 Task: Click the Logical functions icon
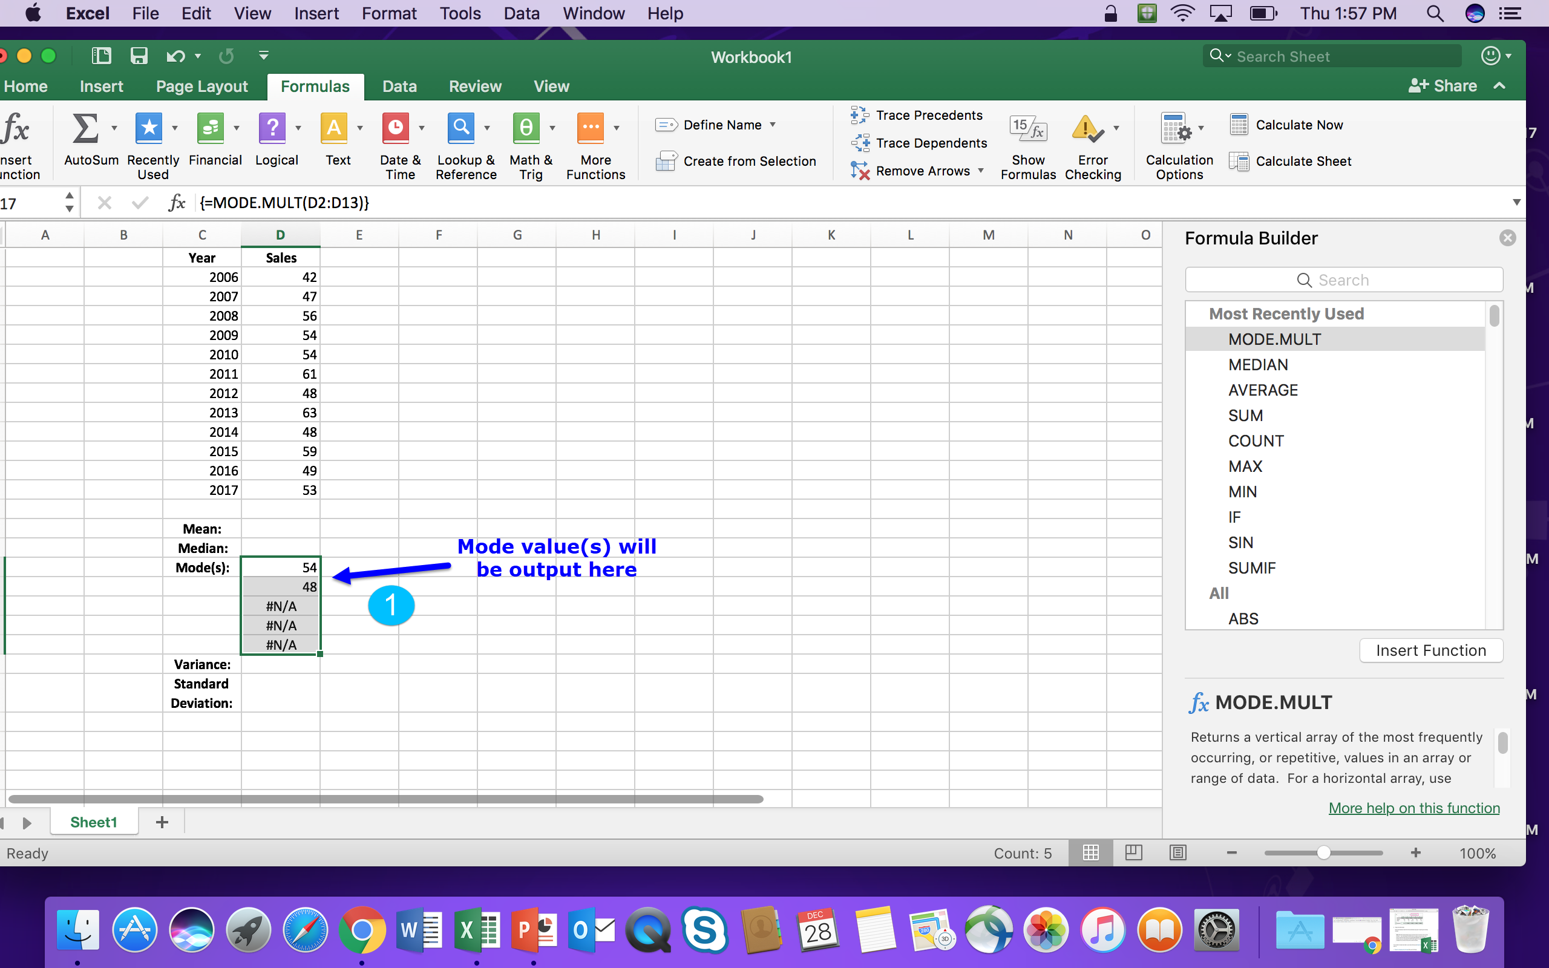[x=273, y=129]
